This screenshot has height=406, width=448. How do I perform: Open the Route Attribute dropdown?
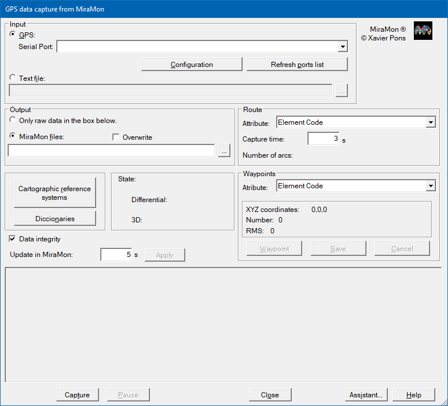point(430,122)
